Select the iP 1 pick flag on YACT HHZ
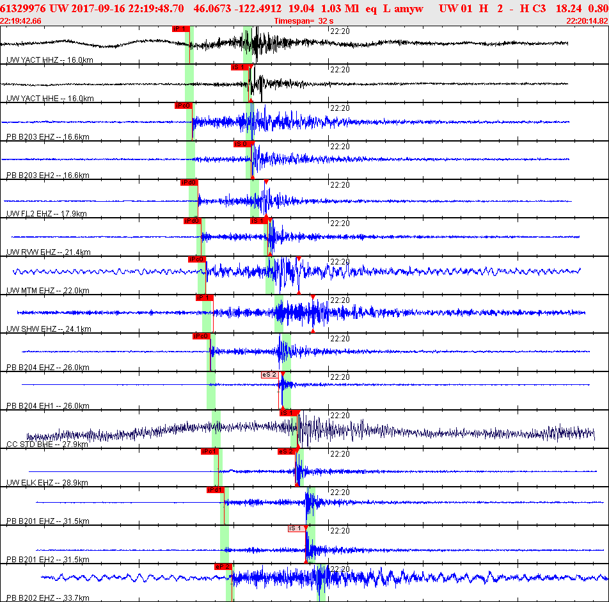 pos(181,29)
